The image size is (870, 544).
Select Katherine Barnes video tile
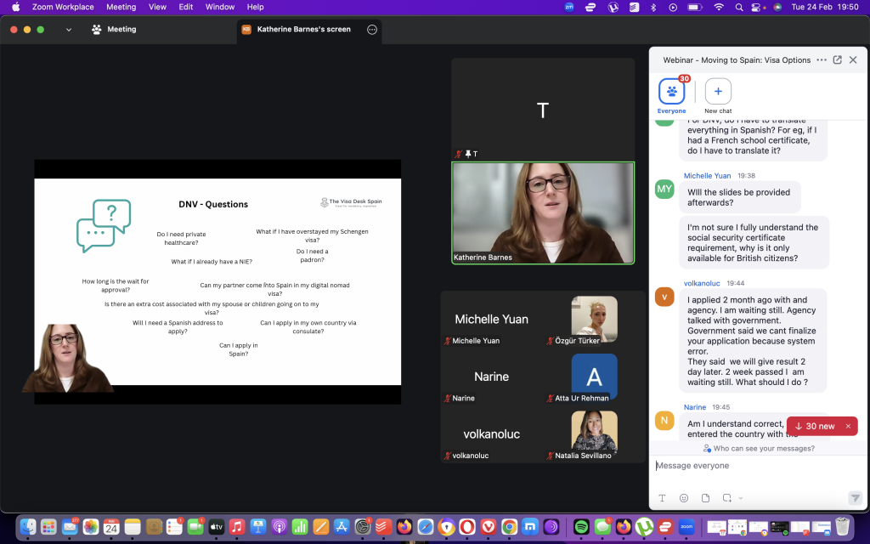pos(543,212)
